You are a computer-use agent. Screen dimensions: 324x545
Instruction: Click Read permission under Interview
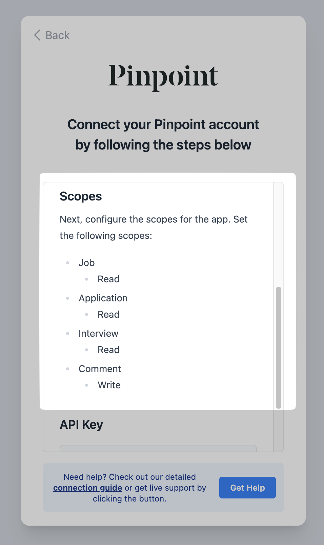click(x=108, y=350)
